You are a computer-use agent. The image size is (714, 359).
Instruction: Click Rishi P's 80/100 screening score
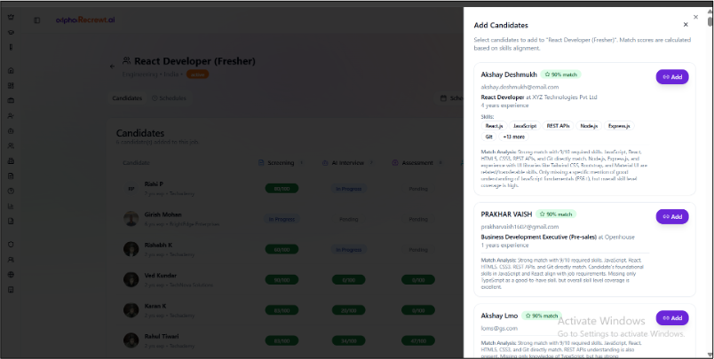[282, 189]
